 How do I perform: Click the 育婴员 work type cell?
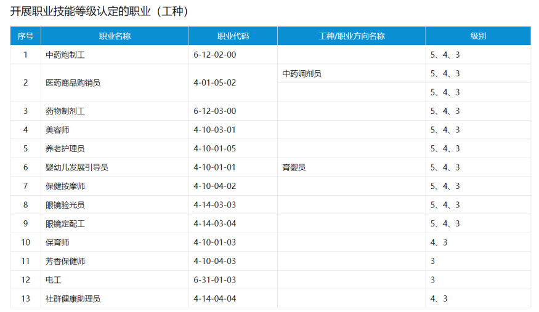point(294,167)
